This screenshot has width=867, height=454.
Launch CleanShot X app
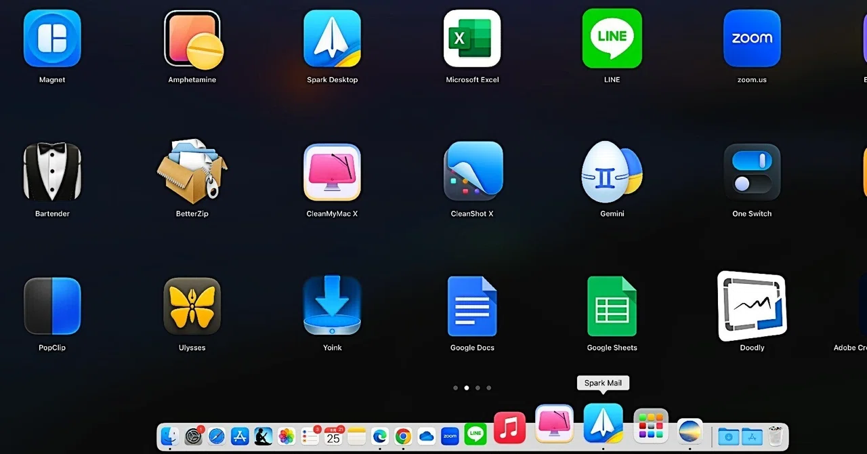click(x=473, y=171)
